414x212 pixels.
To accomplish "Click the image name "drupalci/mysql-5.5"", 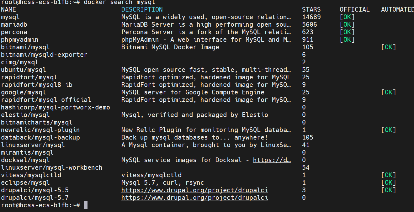I will pyautogui.click(x=35, y=190).
